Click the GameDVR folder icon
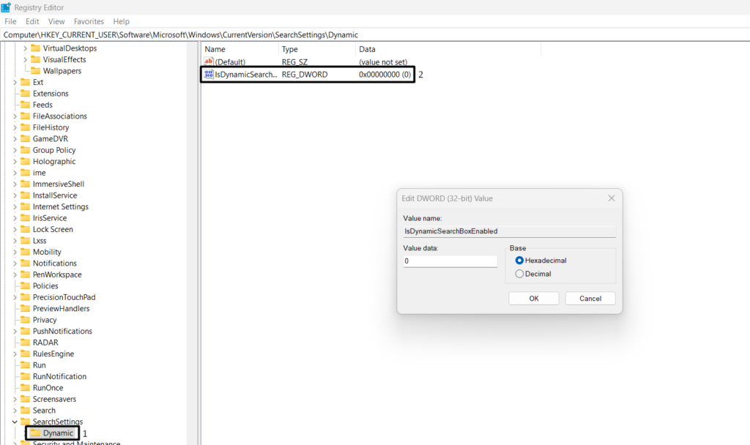750x445 pixels. pyautogui.click(x=26, y=138)
